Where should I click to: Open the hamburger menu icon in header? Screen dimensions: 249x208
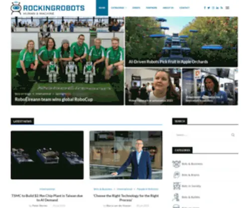(x=228, y=8)
